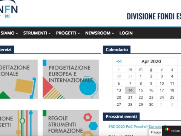This screenshot has width=181, height=136.
Task: Click the Privacy button
Action: (x=156, y=132)
